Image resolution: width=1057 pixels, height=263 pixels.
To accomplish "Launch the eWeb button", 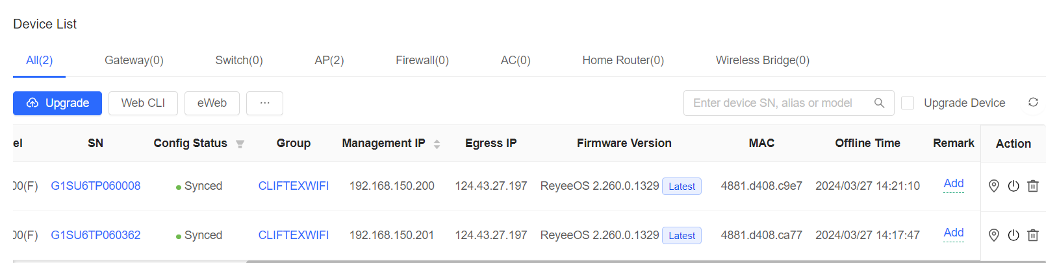I will pos(212,103).
